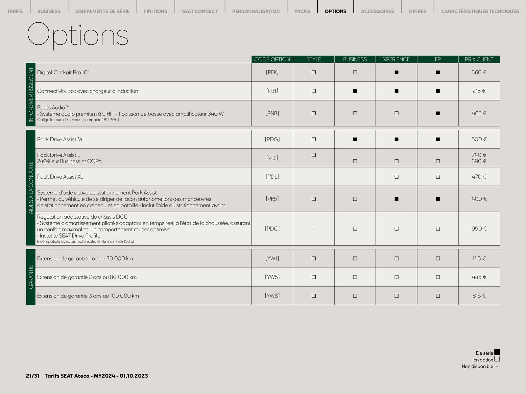526x394 pixels.
Task: Open the PACKS tab
Action: pos(302,11)
